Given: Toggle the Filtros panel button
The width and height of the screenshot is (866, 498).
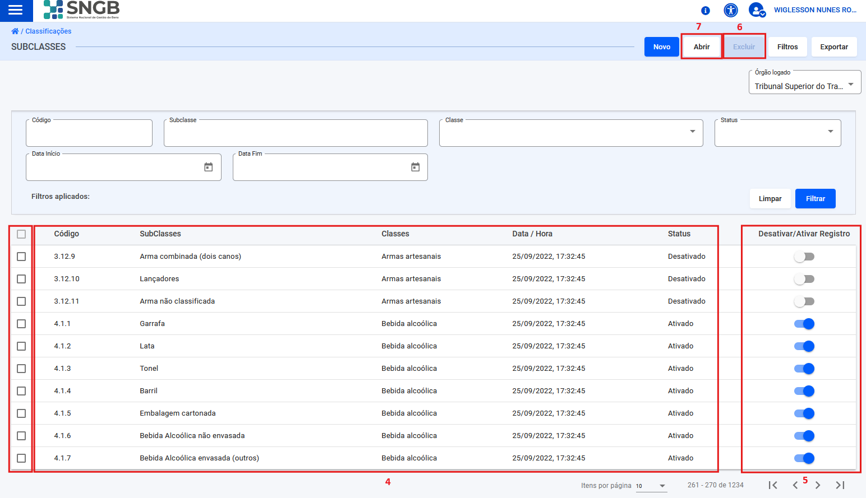Looking at the screenshot, I should click(x=787, y=47).
